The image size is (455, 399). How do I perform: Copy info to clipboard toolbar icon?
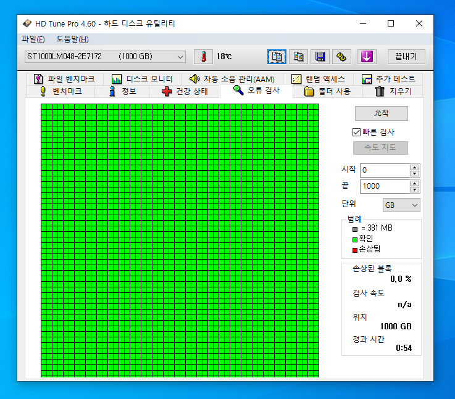pyautogui.click(x=277, y=57)
